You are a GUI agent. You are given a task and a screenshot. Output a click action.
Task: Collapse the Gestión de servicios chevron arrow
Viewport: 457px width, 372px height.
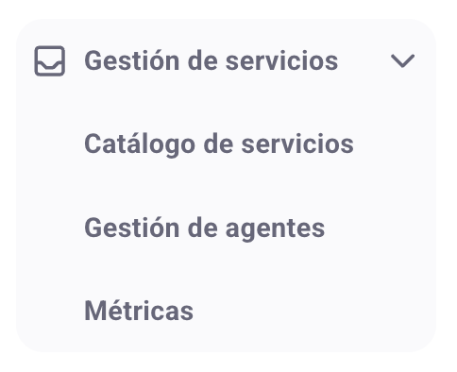[402, 61]
